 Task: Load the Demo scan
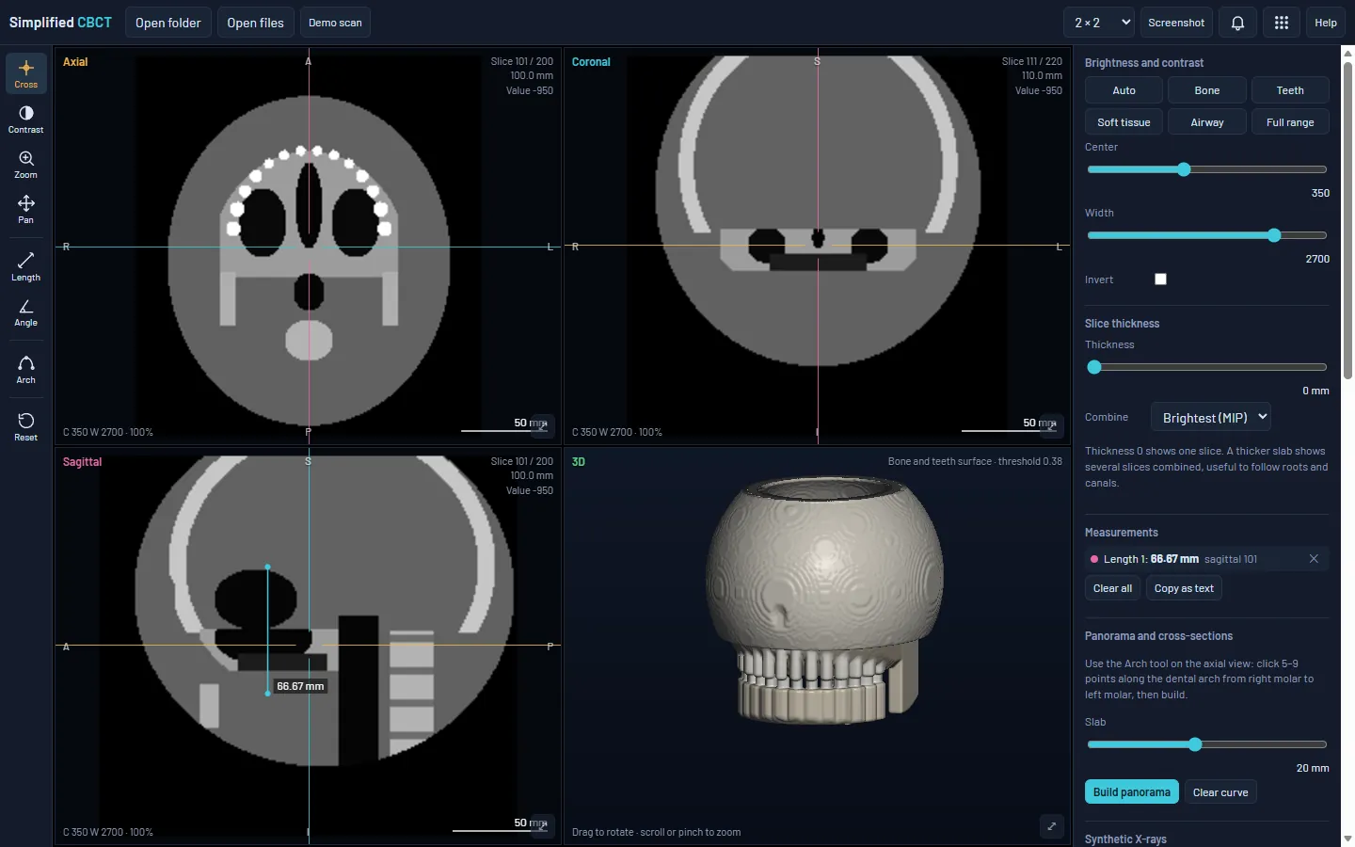335,23
